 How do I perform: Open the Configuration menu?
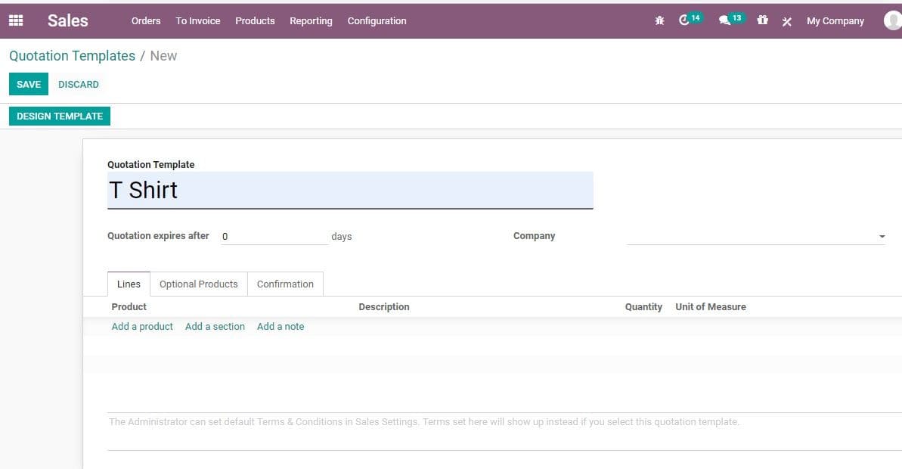[377, 21]
